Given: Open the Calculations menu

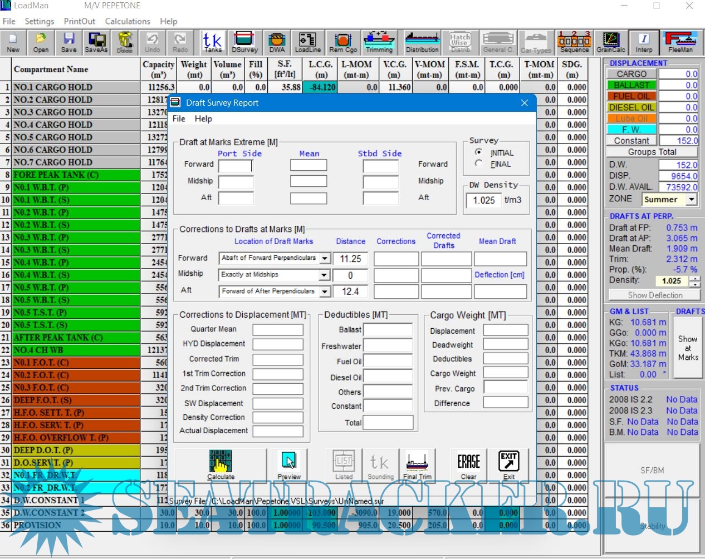Looking at the screenshot, I should coord(128,21).
